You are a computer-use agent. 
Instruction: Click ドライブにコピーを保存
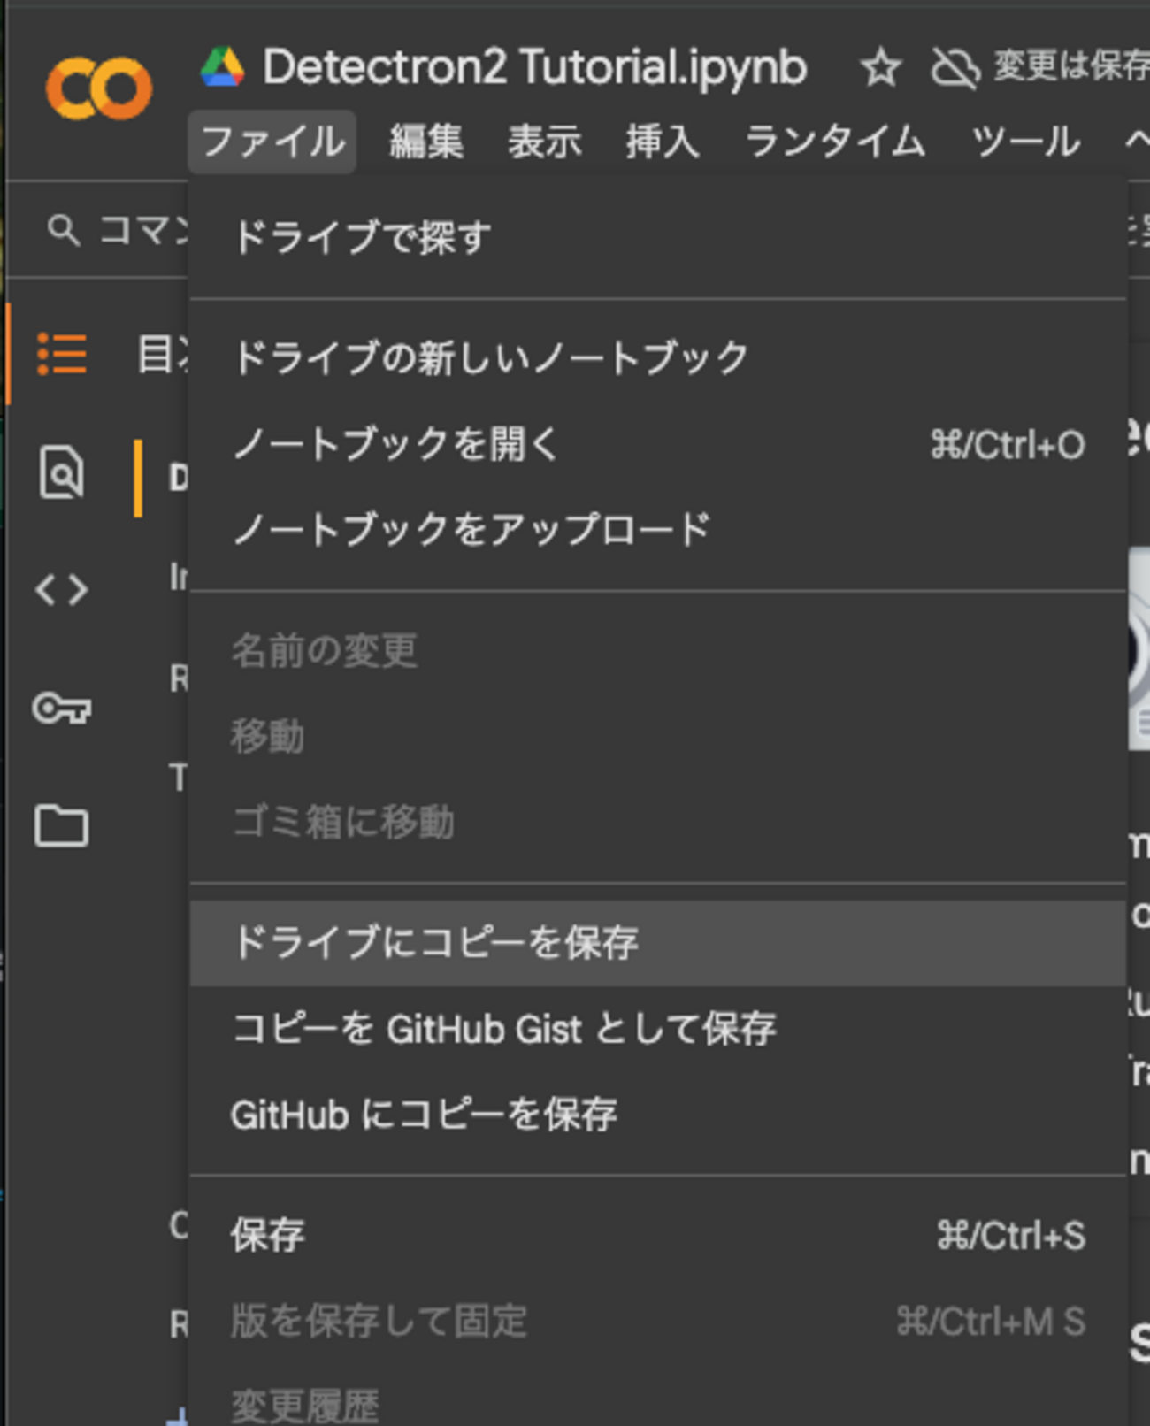pos(434,943)
